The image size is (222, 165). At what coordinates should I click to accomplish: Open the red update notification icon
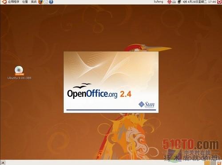tap(169, 2)
